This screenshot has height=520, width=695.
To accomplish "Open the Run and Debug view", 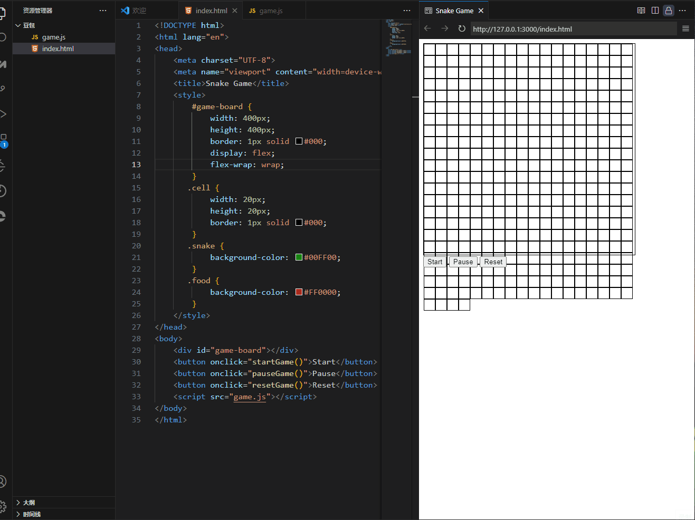I will 3,114.
